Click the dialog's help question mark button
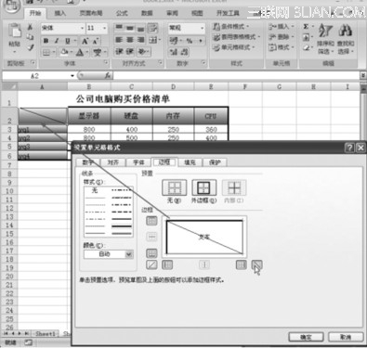367x348 pixels. click(x=349, y=148)
